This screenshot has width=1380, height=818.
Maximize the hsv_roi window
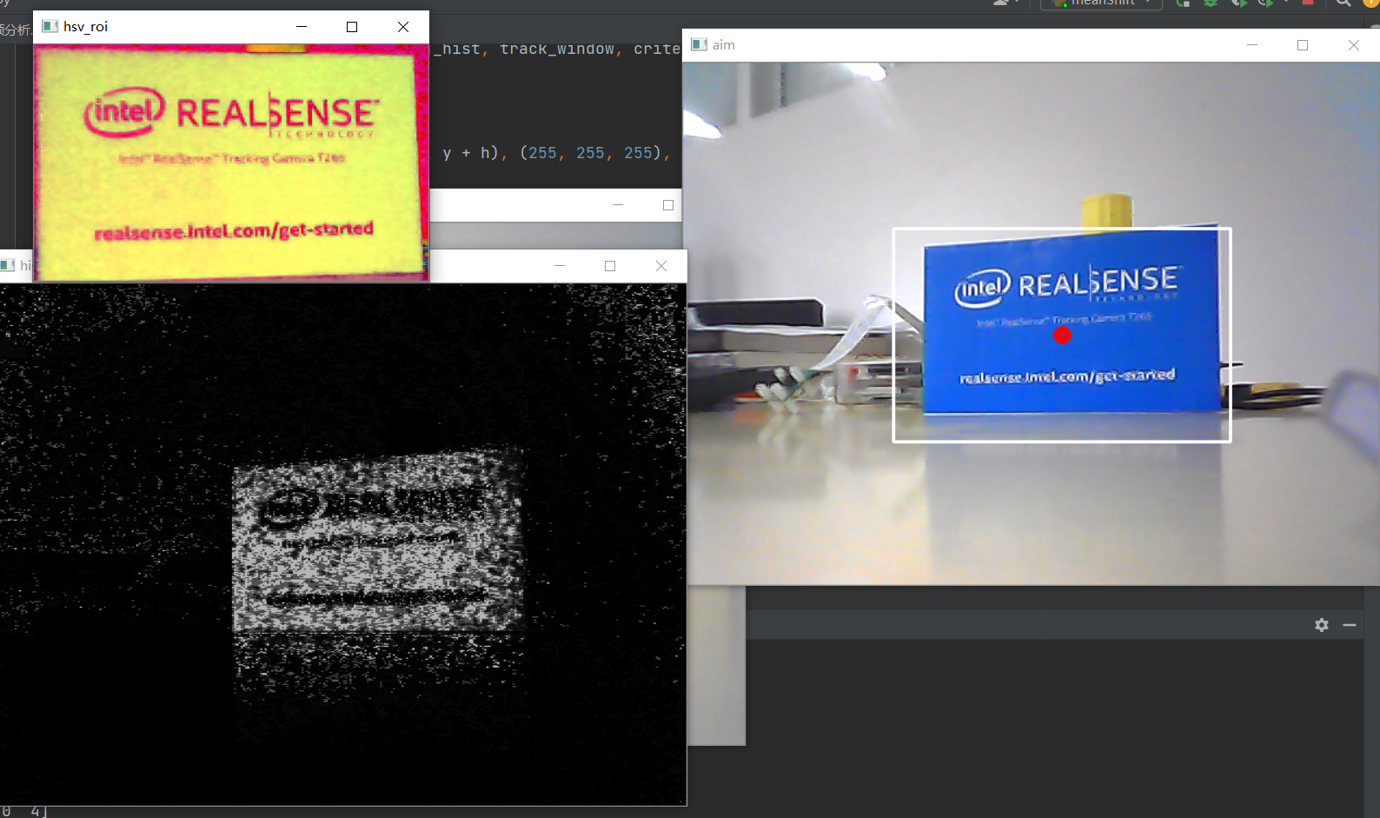(352, 26)
